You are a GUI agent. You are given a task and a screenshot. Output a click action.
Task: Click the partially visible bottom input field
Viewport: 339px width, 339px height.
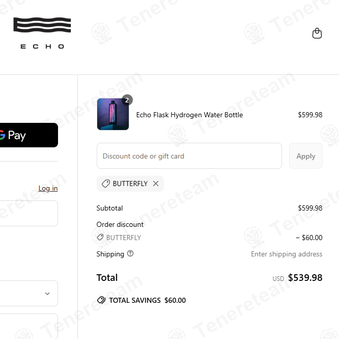point(29,326)
